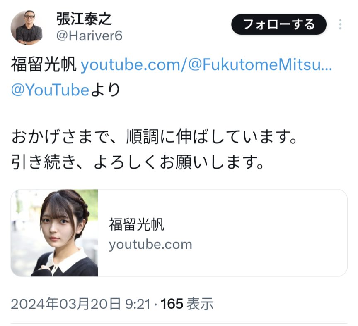
Task: Follow the youtube.com/@FukutomeMitsu… link
Action: point(206,64)
